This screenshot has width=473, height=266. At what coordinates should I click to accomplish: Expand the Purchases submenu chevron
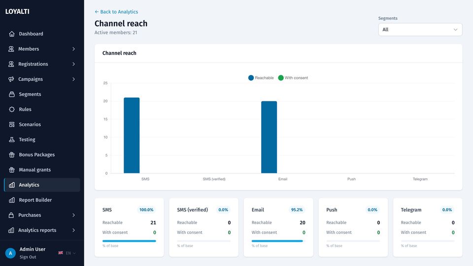73,215
